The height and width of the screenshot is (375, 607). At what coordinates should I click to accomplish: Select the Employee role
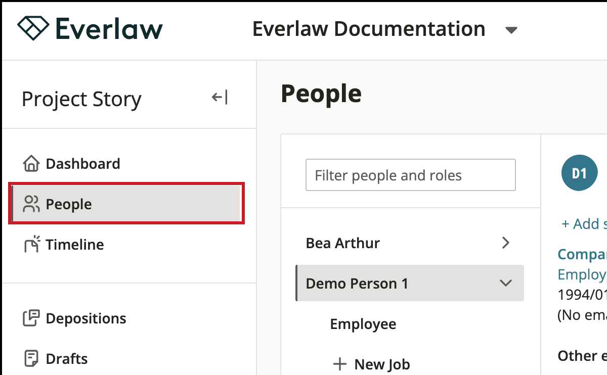point(363,324)
